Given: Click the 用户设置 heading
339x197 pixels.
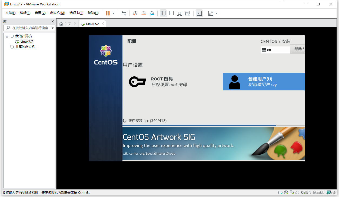Looking at the screenshot, I should pyautogui.click(x=132, y=65).
